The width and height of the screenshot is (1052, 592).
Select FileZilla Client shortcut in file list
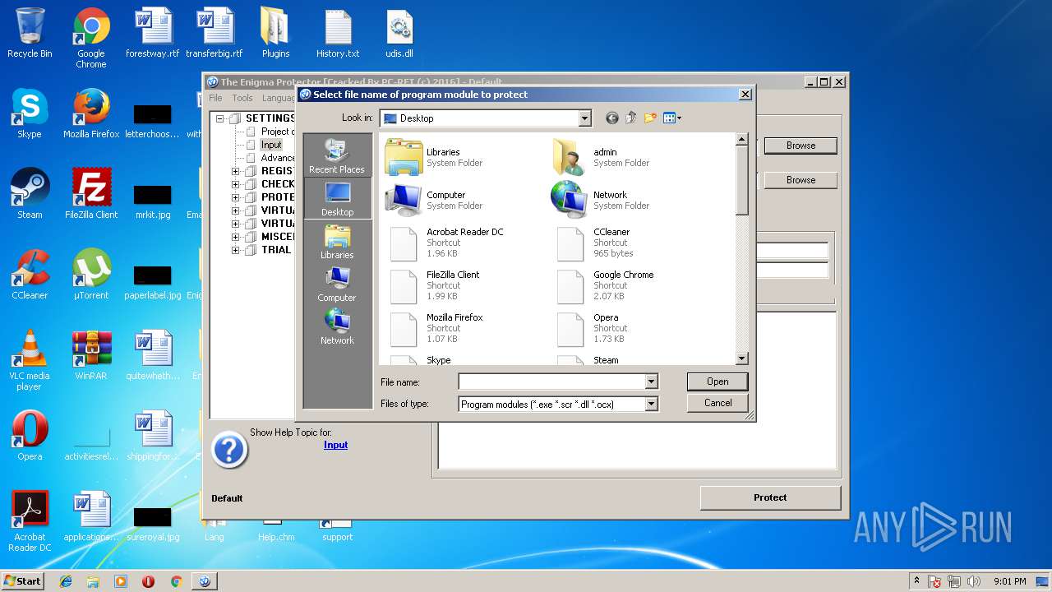[435, 285]
